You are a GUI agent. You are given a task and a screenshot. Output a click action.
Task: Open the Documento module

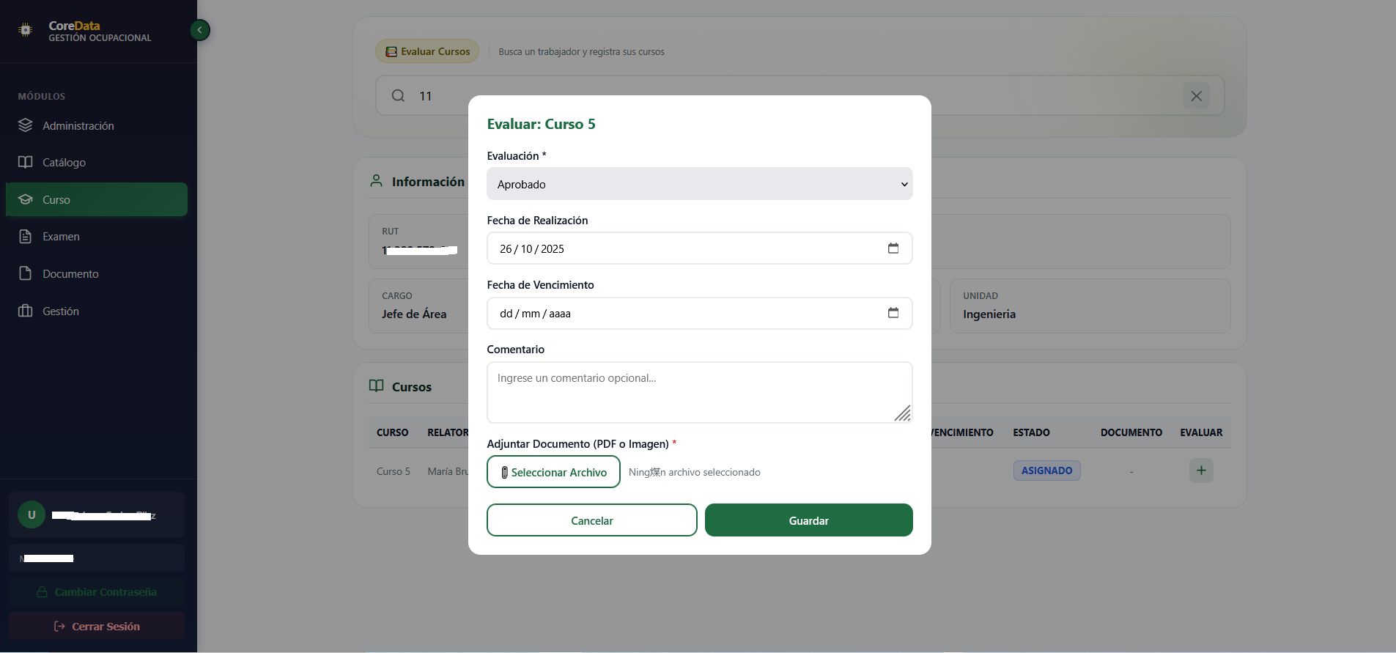(70, 274)
